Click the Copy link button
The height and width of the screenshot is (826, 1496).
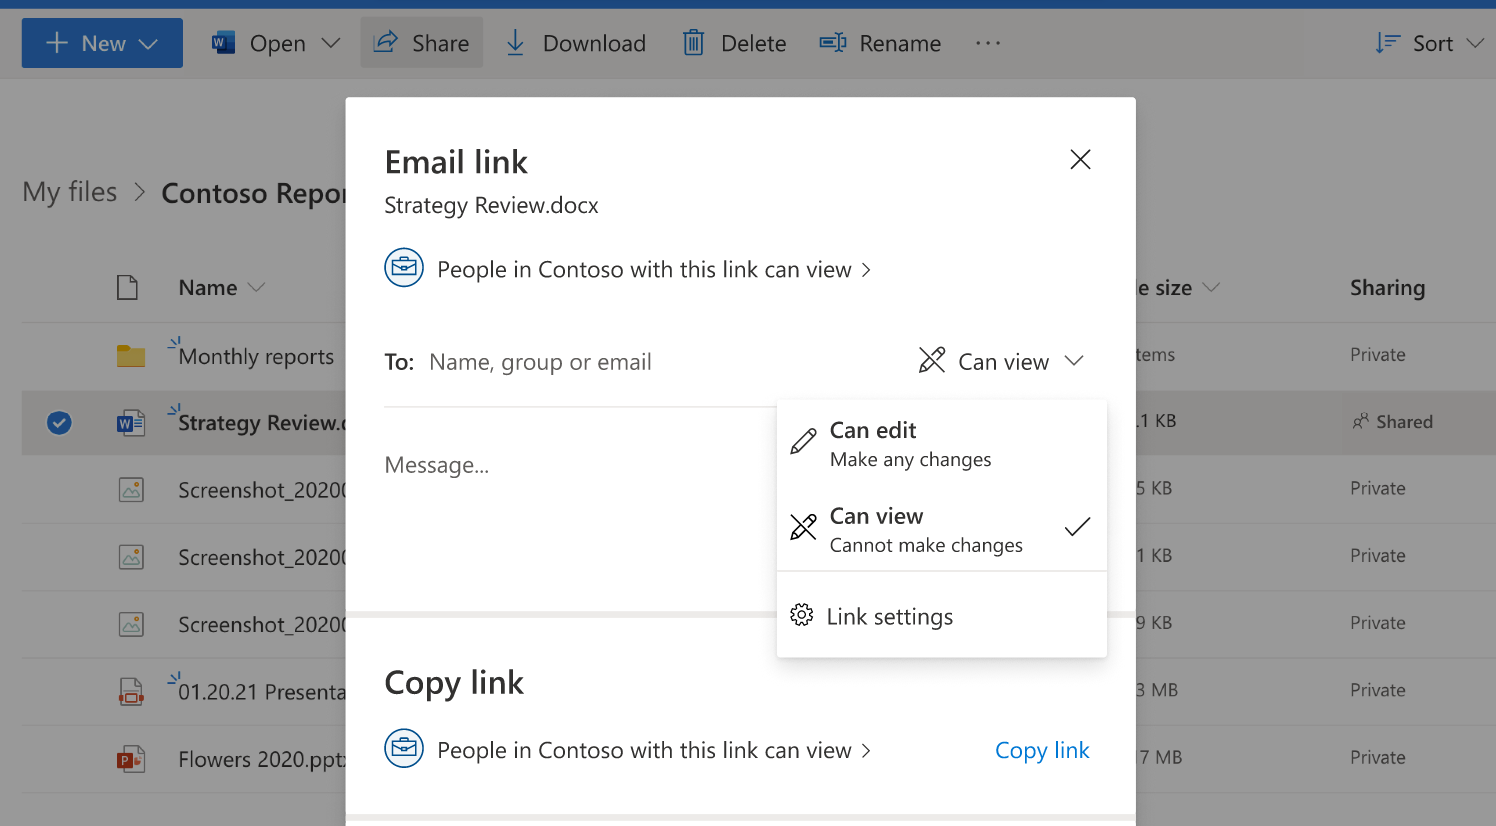[x=1042, y=750]
